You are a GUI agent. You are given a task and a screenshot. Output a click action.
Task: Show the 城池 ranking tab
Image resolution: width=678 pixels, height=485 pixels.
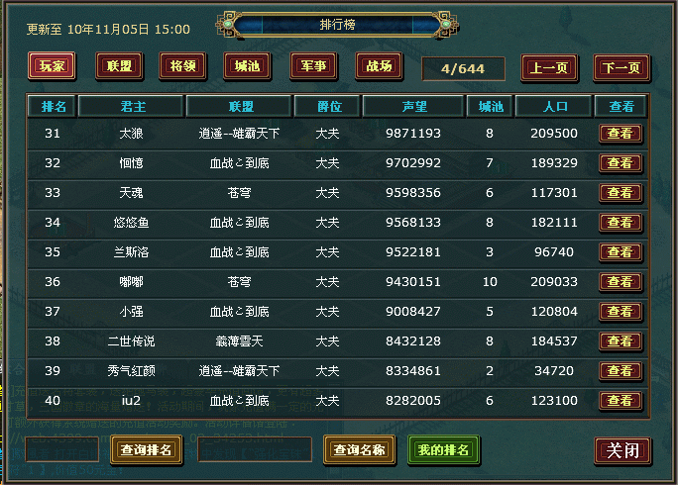point(248,66)
